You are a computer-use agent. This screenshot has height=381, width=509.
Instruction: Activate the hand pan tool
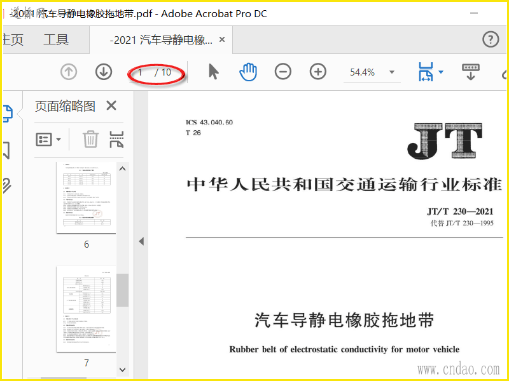(248, 72)
